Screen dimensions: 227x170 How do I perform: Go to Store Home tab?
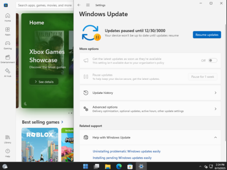pyautogui.click(x=8, y=18)
